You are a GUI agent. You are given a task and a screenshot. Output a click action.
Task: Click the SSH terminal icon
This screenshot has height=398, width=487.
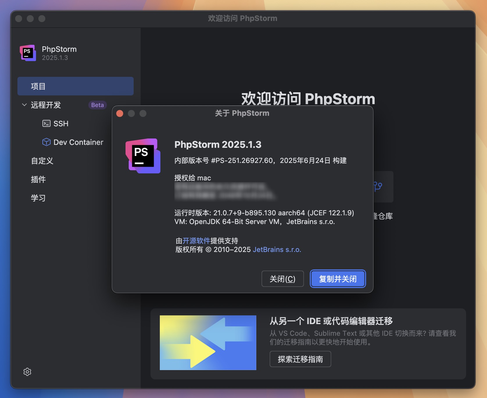(46, 123)
